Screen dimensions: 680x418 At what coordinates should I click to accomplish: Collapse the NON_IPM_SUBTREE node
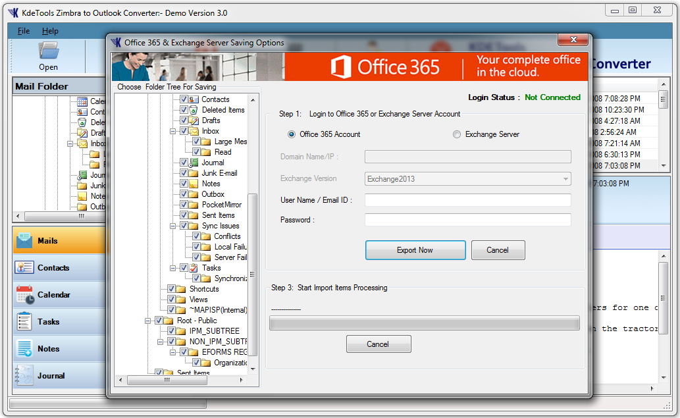pos(160,342)
